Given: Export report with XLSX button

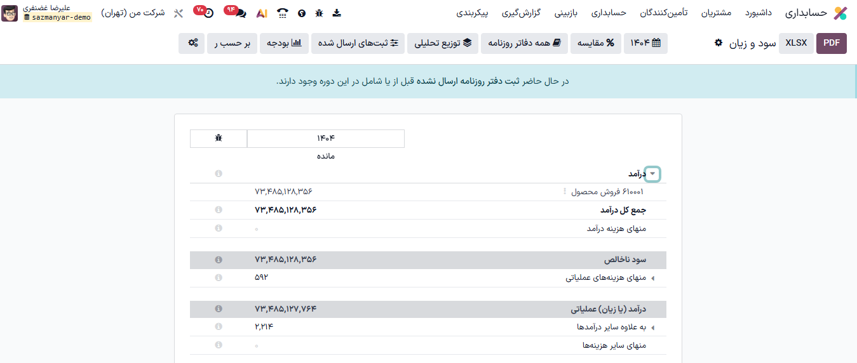Looking at the screenshot, I should click(x=796, y=43).
